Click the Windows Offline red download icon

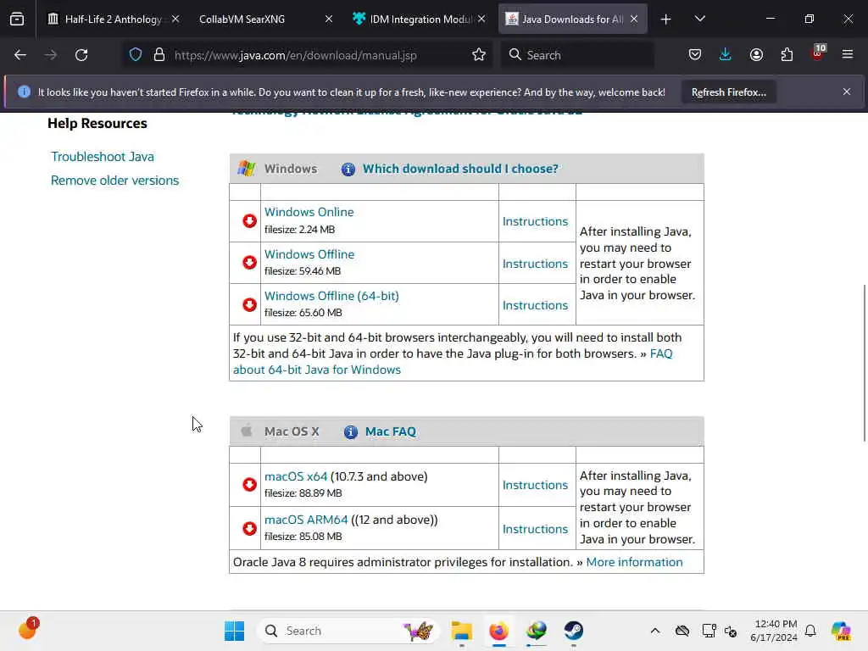pos(249,263)
